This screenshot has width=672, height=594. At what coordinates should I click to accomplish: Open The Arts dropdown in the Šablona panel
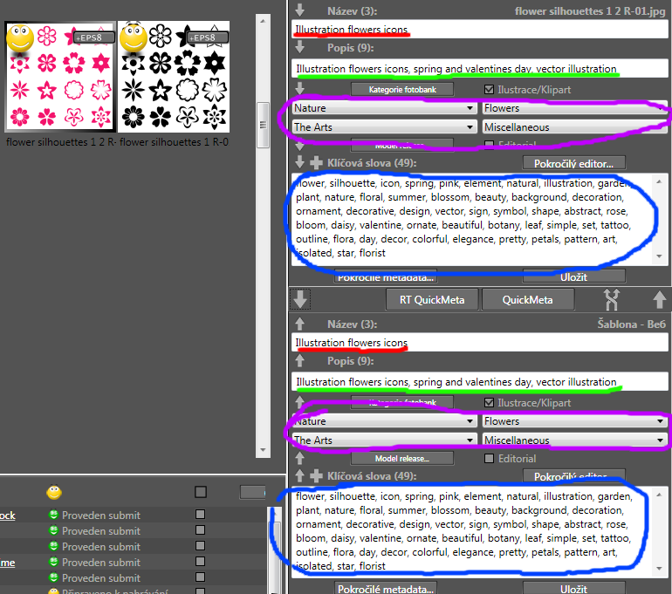click(x=384, y=440)
